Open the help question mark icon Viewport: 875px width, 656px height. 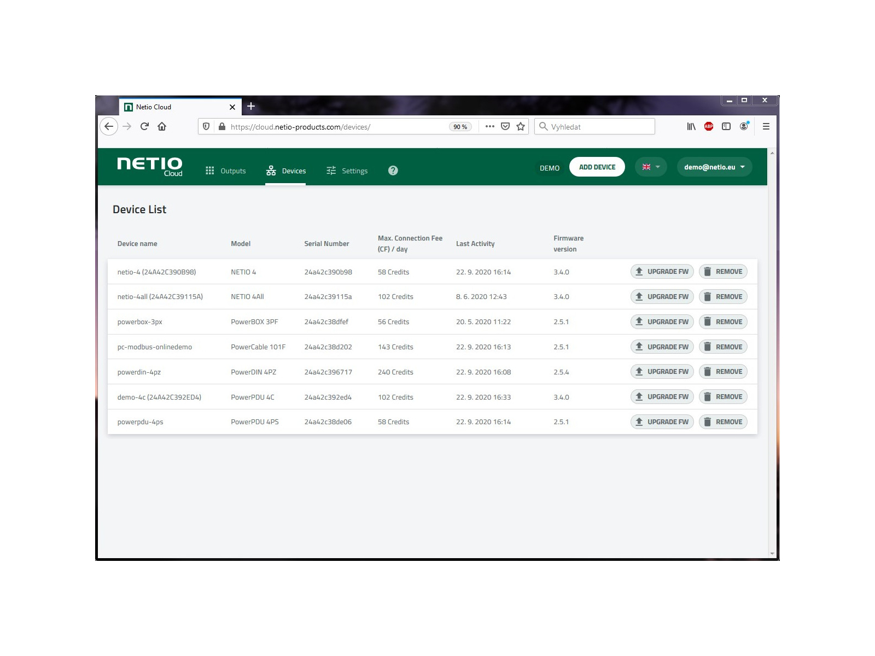393,171
